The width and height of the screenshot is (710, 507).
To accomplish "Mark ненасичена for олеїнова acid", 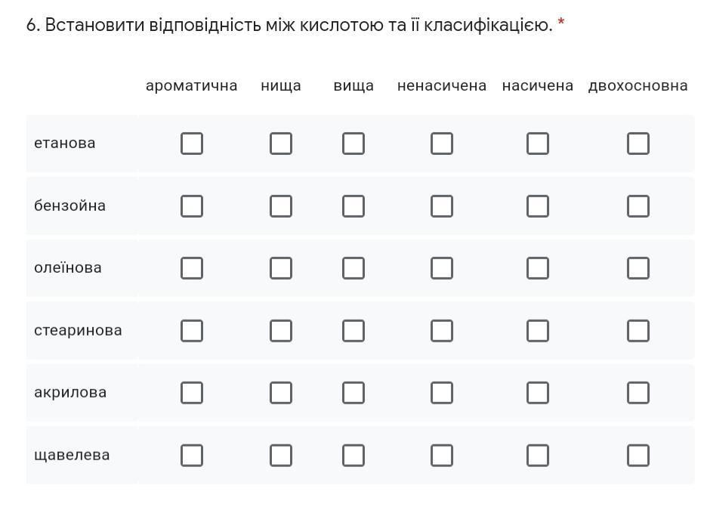I will (x=442, y=268).
